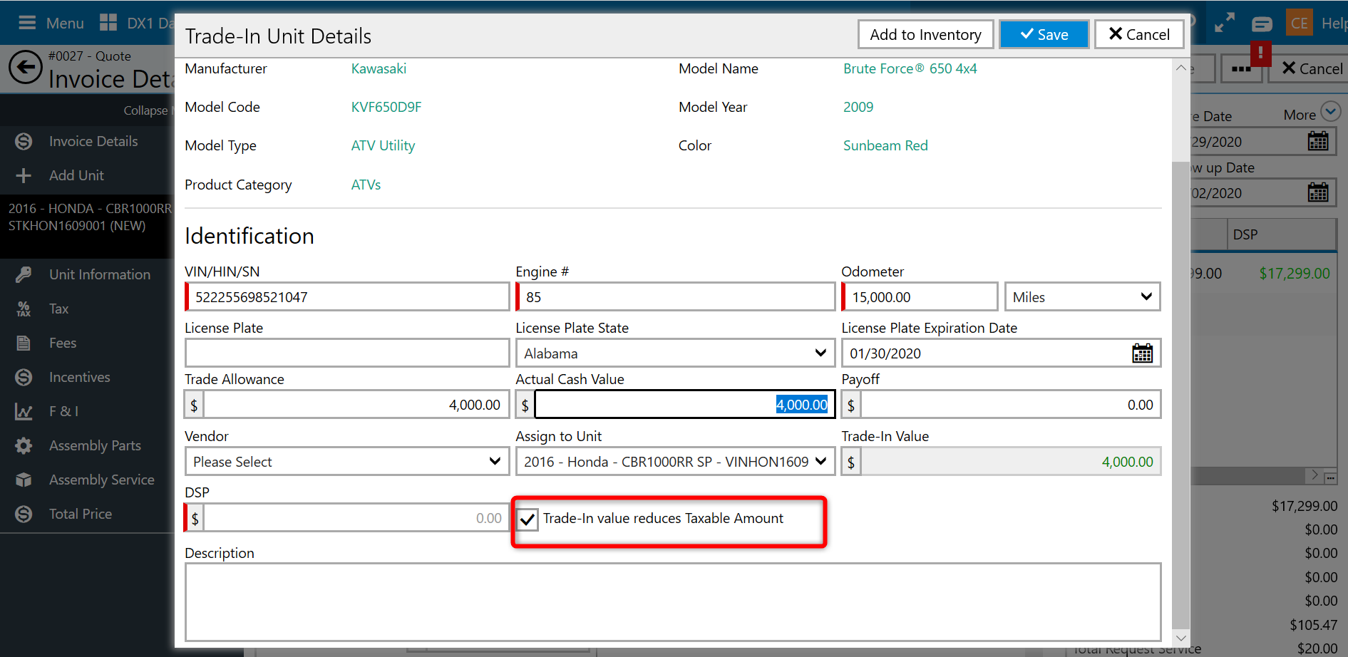Screen dimensions: 1348x657
Task: Open calendar icon beside 29/2020 date
Action: click(1318, 142)
